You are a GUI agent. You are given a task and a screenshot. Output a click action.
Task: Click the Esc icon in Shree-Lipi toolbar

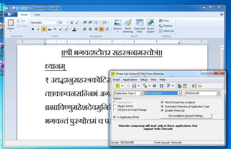161,86
